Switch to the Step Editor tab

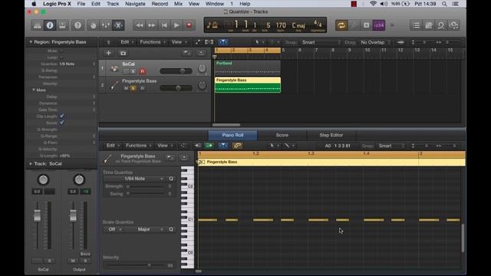331,135
